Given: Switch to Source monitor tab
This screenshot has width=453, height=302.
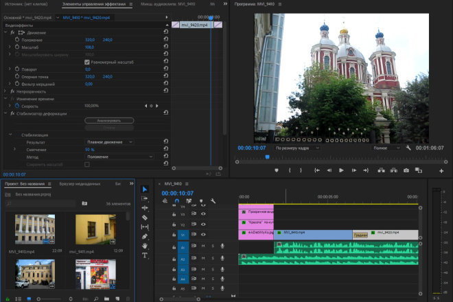Looking at the screenshot, I should pyautogui.click(x=26, y=4).
